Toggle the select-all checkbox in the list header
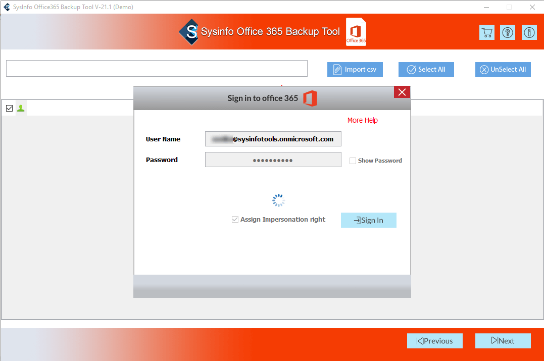The height and width of the screenshot is (361, 544). 10,108
